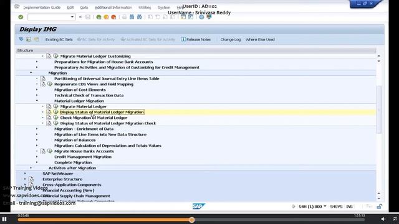Click execute icon for Migrate House Banks Accounts
Screen dimensions: 399x224
click(x=50, y=151)
